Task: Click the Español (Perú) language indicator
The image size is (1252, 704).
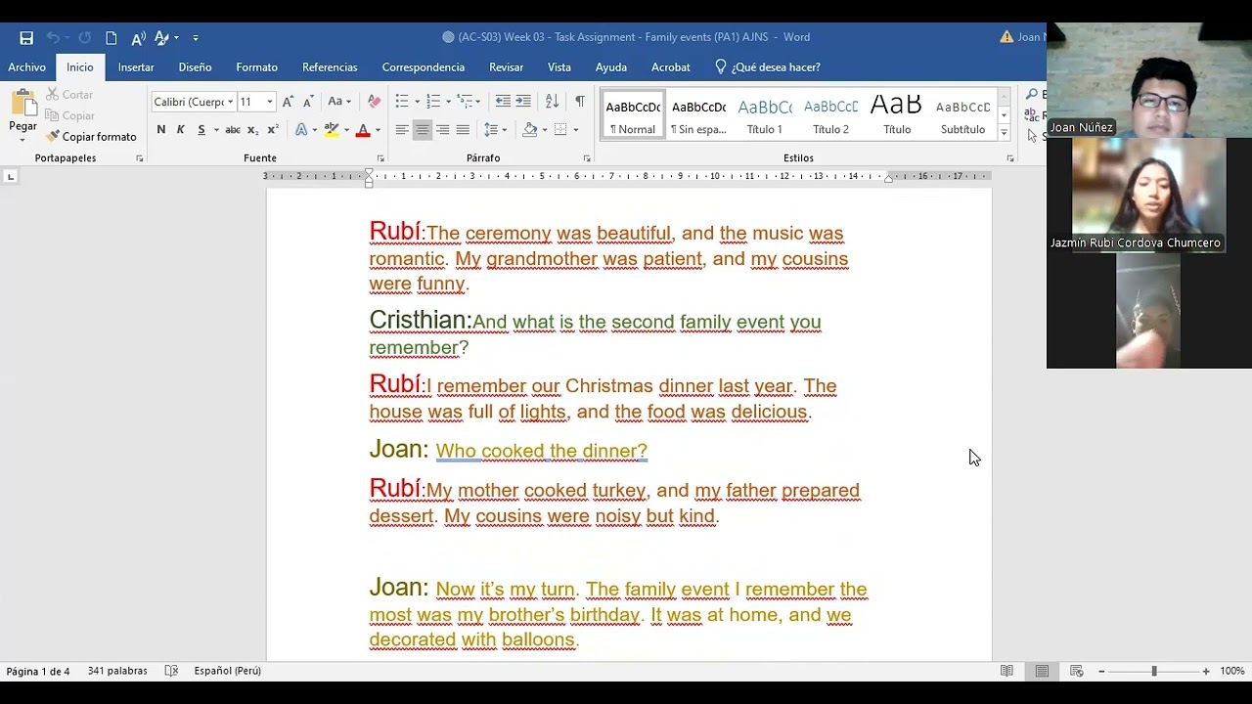Action: click(228, 671)
